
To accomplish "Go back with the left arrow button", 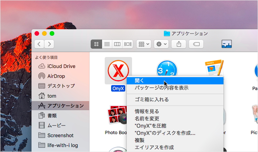I will 39,44.
